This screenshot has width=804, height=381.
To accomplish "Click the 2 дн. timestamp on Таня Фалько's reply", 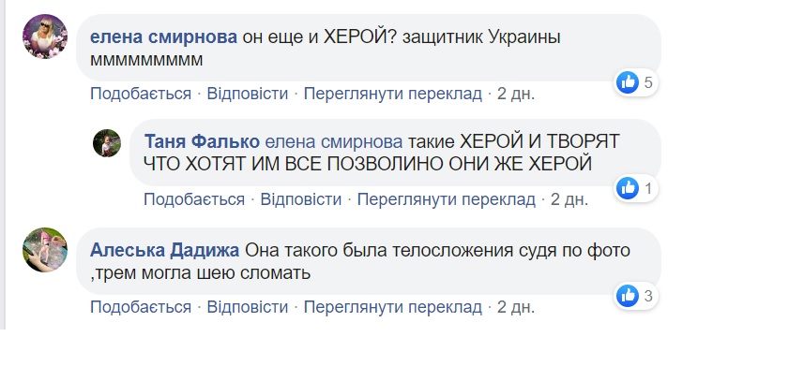I will tap(569, 199).
